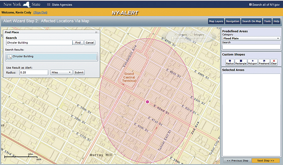Click the E 37th St map label
This screenshot has height=165, width=283.
point(83,136)
